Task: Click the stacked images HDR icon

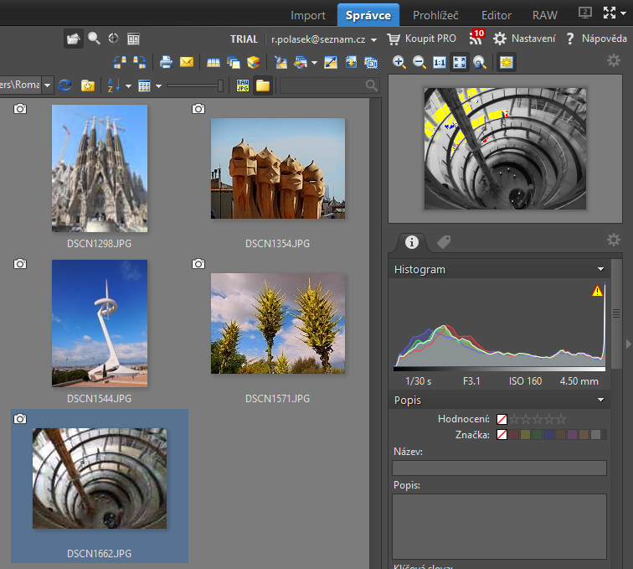Action: coord(234,62)
